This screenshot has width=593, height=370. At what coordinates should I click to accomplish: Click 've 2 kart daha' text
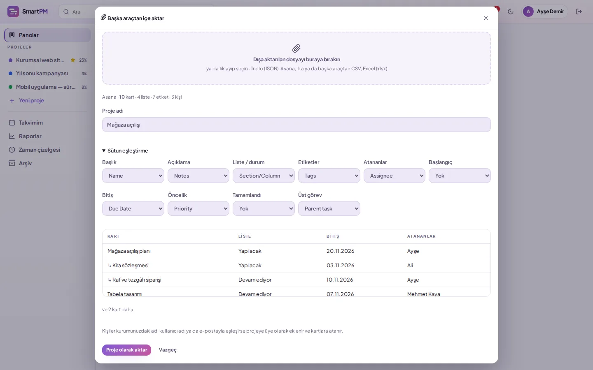pyautogui.click(x=117, y=310)
